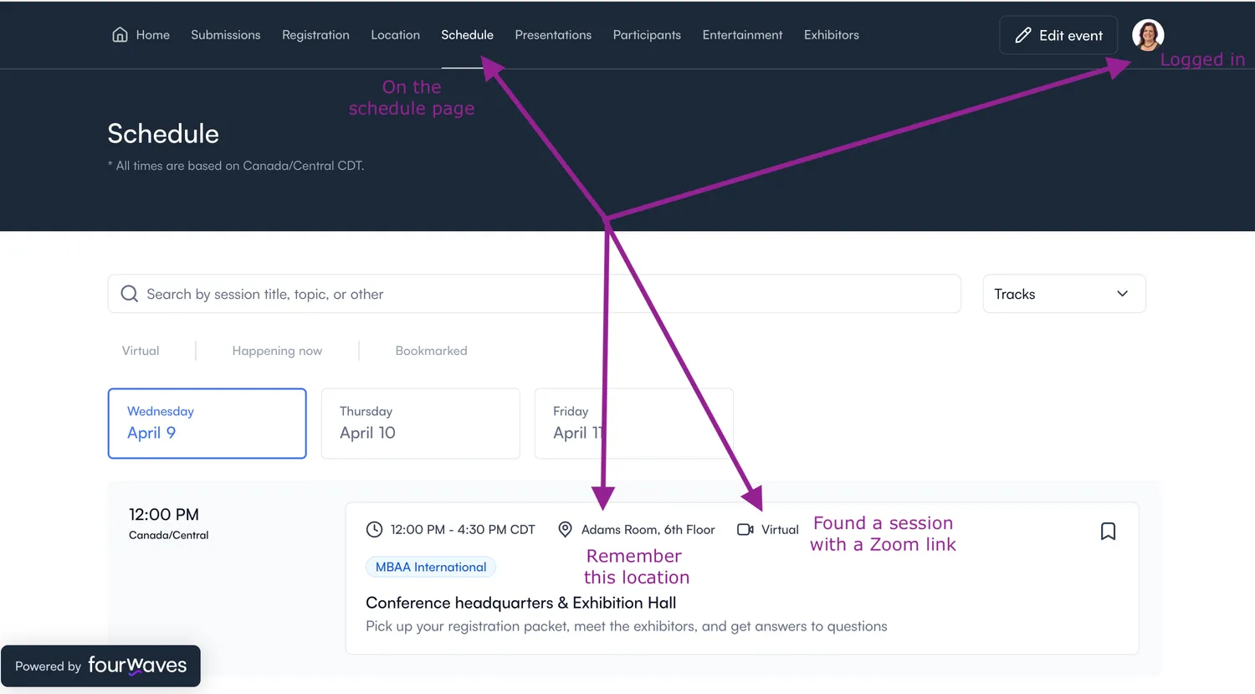Click the Powered by Fourwaves badge
1255x694 pixels.
click(x=100, y=666)
